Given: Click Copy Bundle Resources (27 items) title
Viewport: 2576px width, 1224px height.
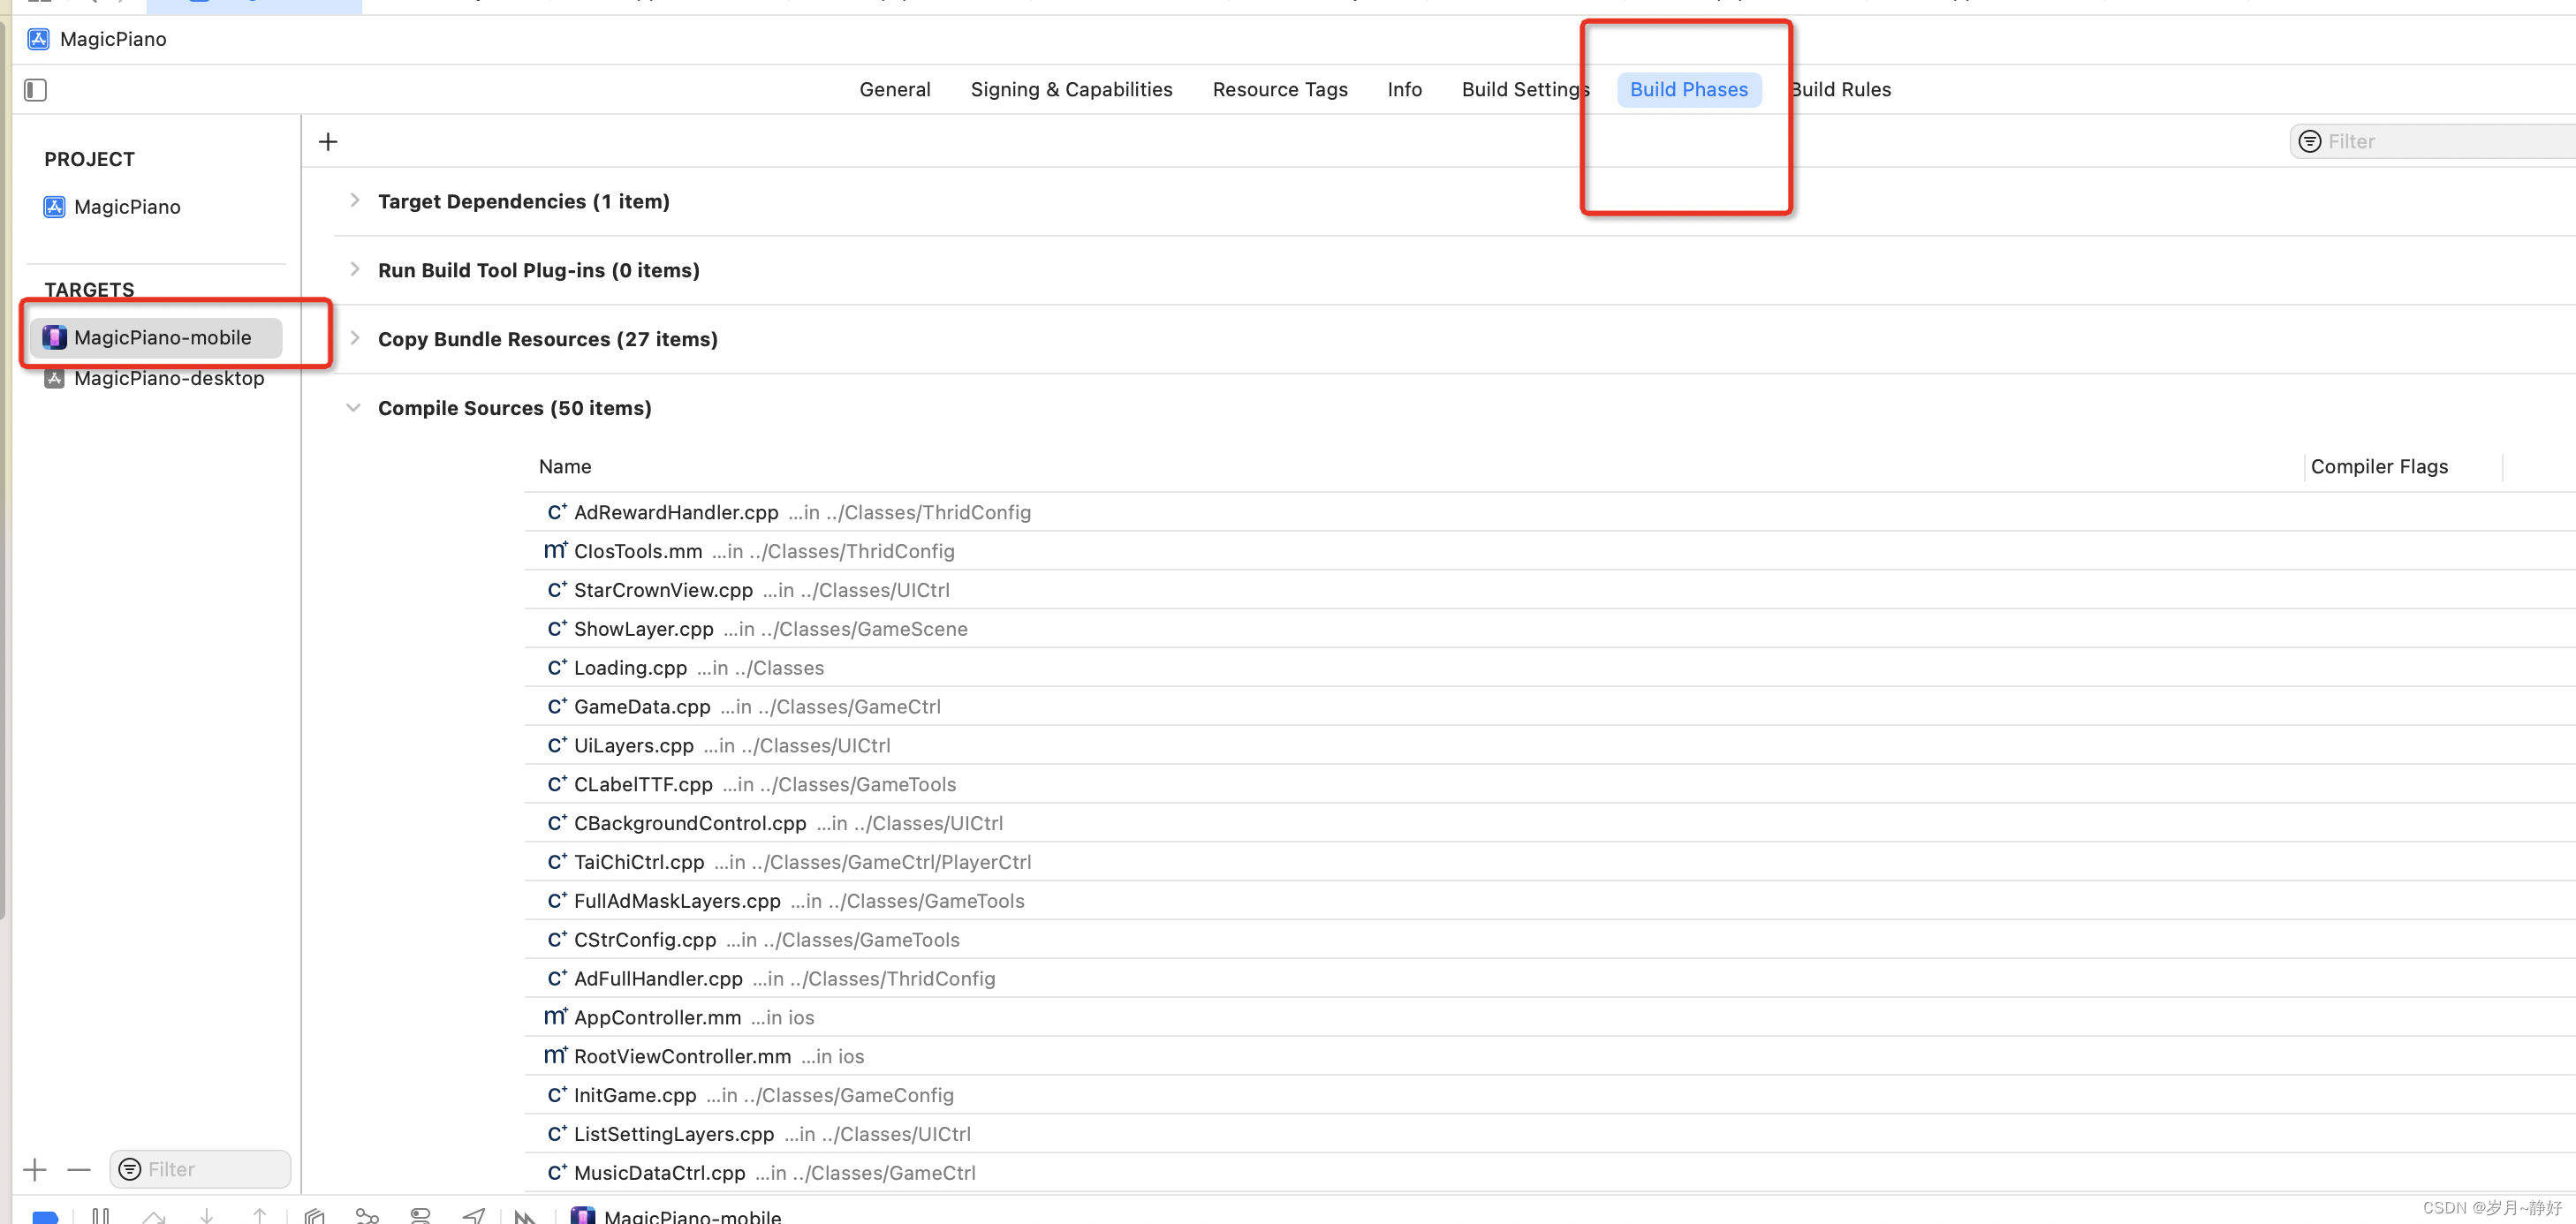Looking at the screenshot, I should click(548, 339).
